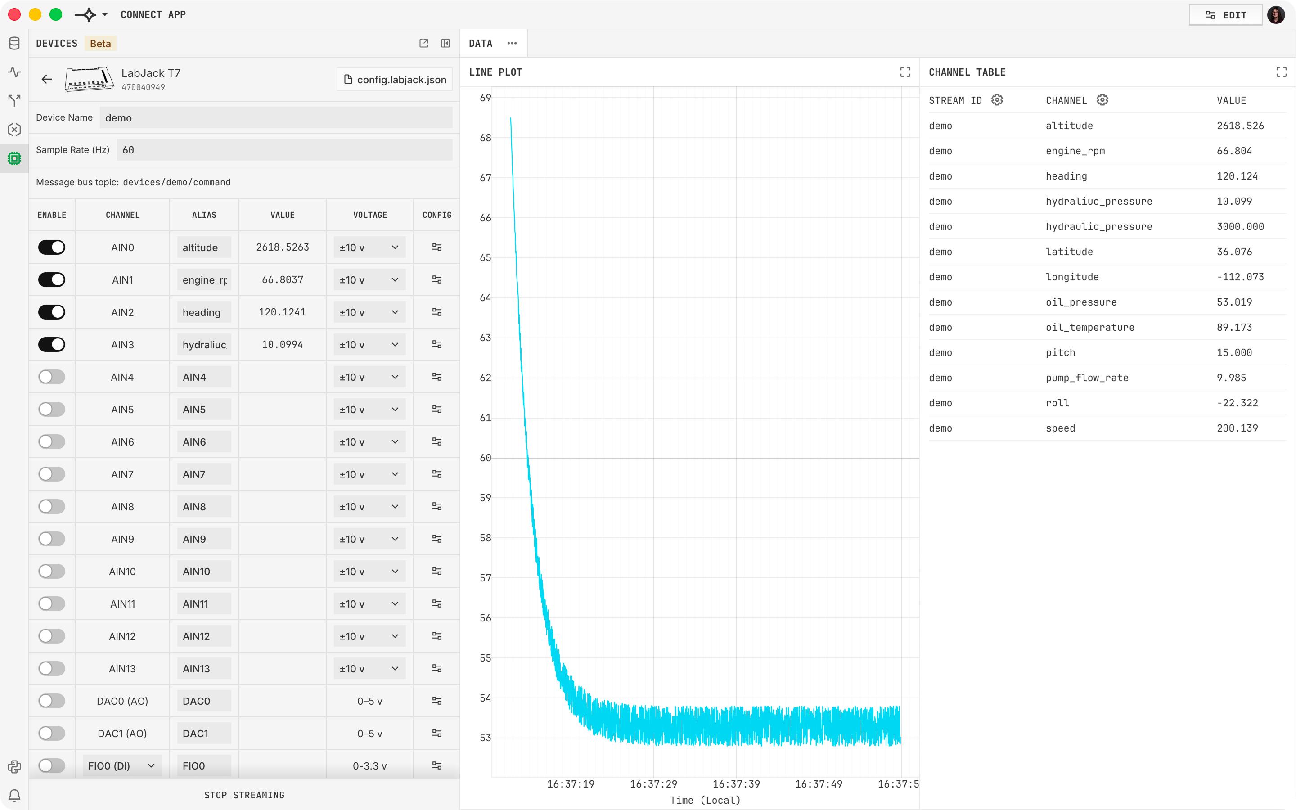This screenshot has width=1296, height=810.
Task: Enable the AIN4 channel toggle
Action: (51, 377)
